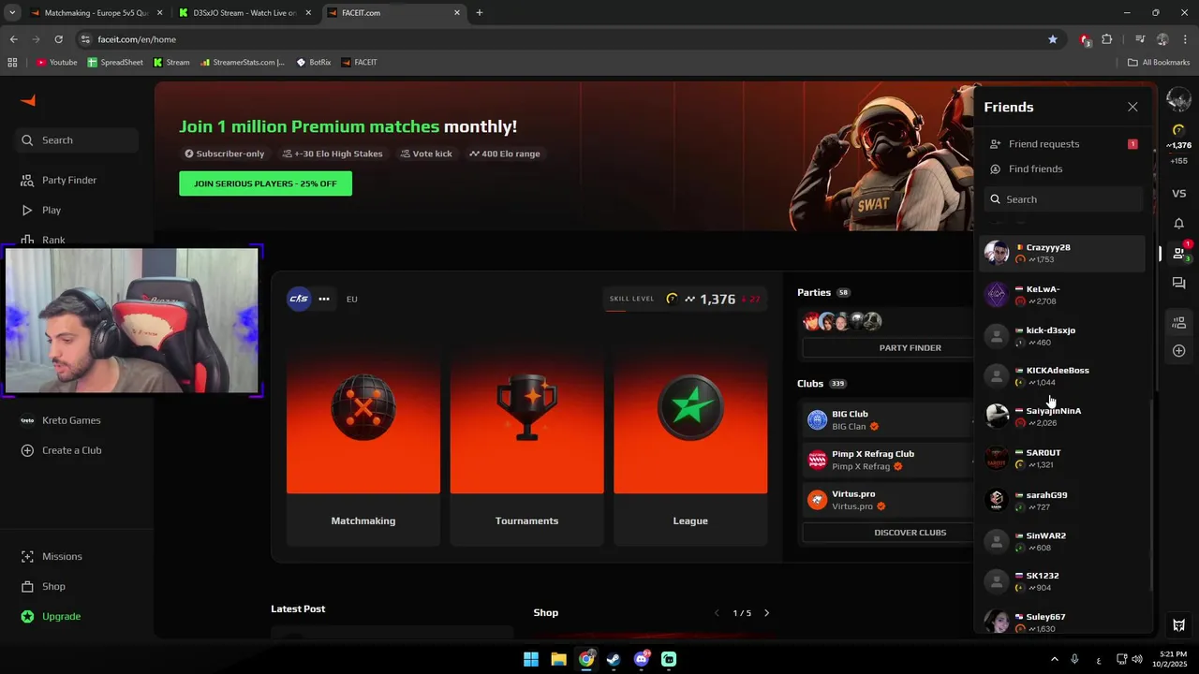Click the CS game logo icon

click(299, 299)
